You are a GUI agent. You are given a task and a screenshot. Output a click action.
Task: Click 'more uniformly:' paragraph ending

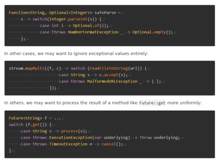point(184,103)
